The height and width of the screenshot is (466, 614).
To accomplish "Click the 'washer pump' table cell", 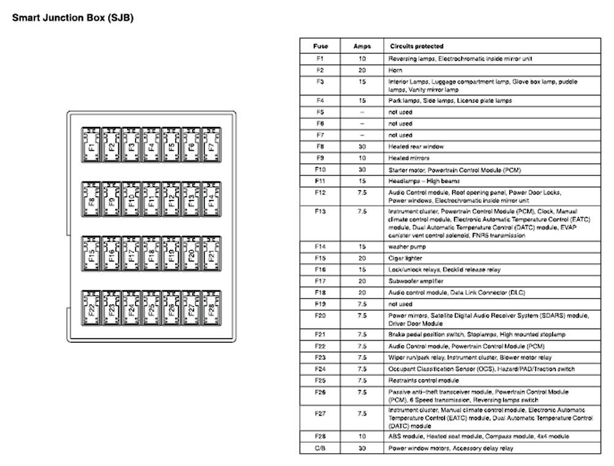I will click(x=492, y=247).
